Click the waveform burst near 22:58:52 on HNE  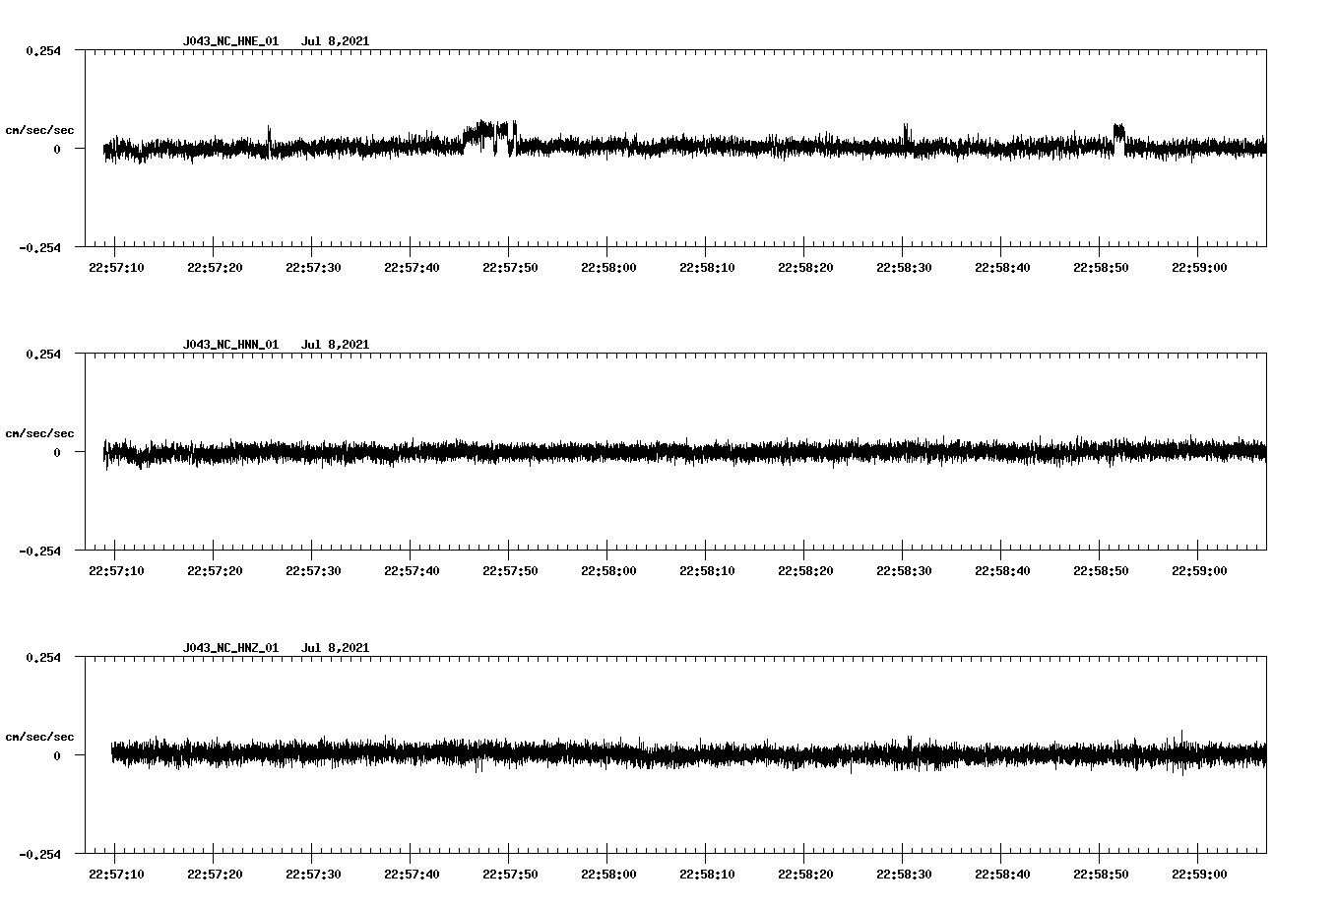[x=1117, y=131]
